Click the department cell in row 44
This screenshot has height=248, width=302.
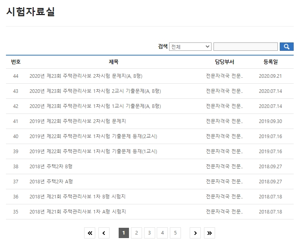[x=224, y=76]
